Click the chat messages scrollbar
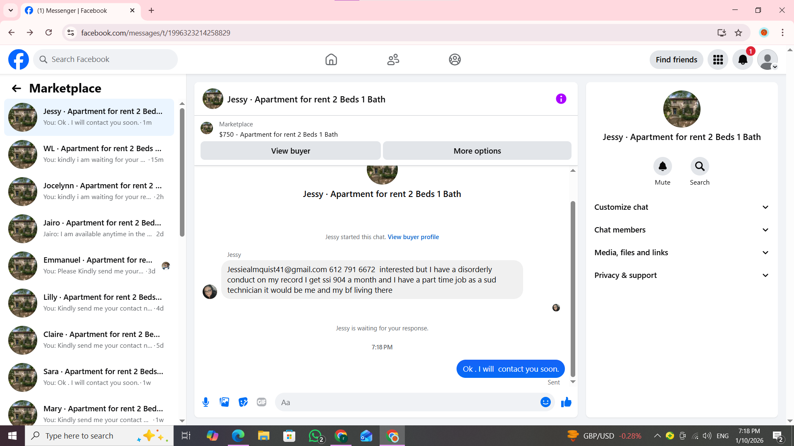794x446 pixels. coord(573,289)
